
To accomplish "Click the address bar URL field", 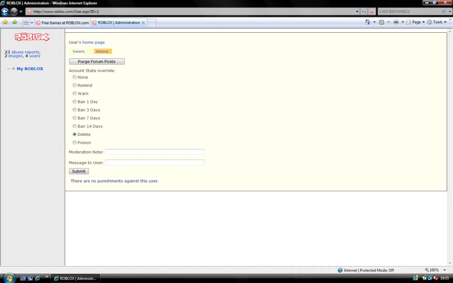I will click(191, 11).
